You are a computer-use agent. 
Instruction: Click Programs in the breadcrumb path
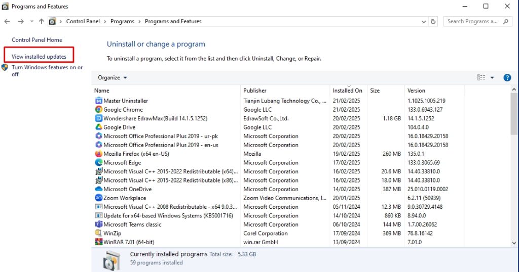[x=122, y=21]
